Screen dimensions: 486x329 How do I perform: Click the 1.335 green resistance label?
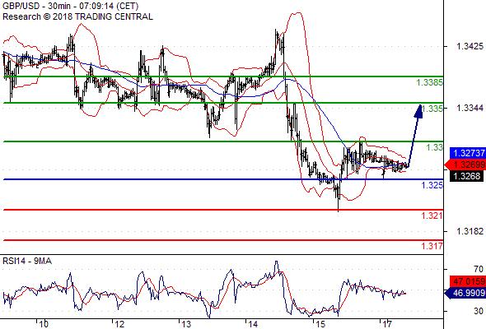coord(432,109)
